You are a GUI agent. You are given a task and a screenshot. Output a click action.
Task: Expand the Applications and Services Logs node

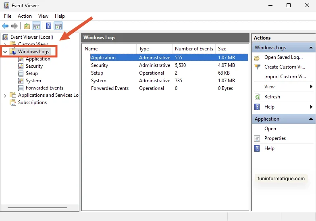pyautogui.click(x=5, y=95)
